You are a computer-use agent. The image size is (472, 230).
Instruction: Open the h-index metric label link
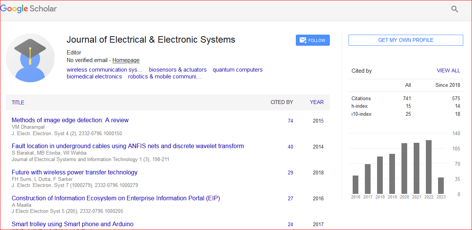[360, 106]
